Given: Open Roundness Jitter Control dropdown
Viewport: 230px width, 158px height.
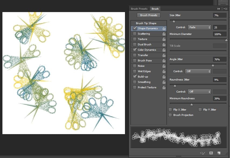Looking at the screenshot, I should tap(199, 92).
